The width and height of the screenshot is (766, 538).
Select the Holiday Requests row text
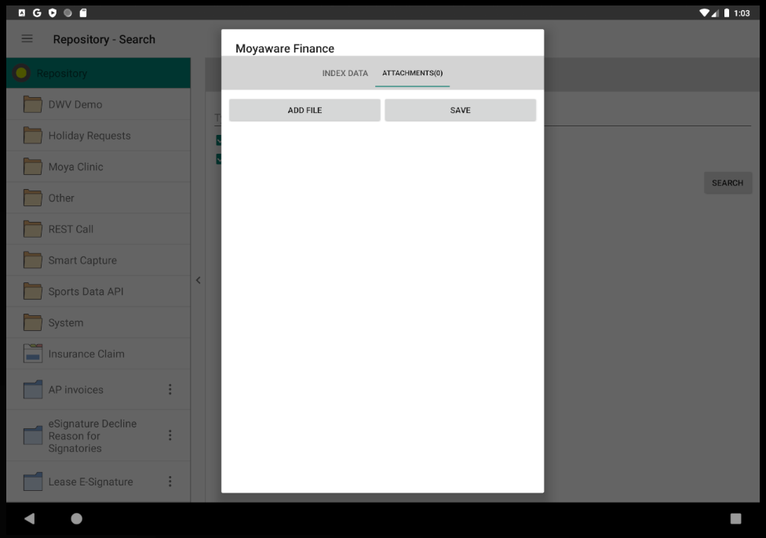(89, 136)
